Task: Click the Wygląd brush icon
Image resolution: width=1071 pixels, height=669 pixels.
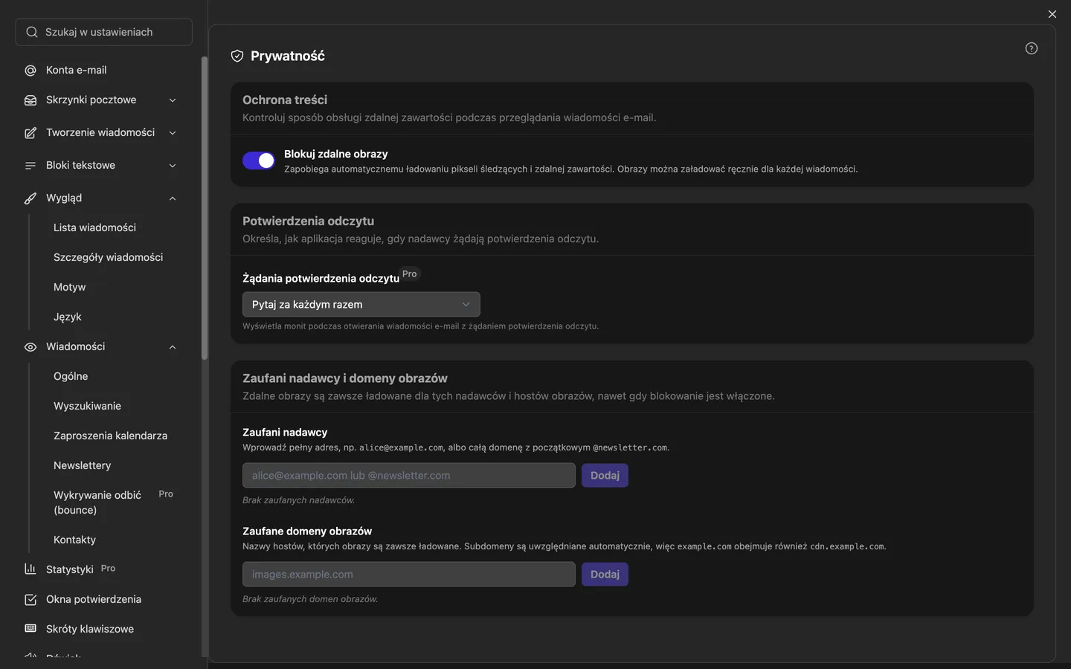Action: [30, 198]
